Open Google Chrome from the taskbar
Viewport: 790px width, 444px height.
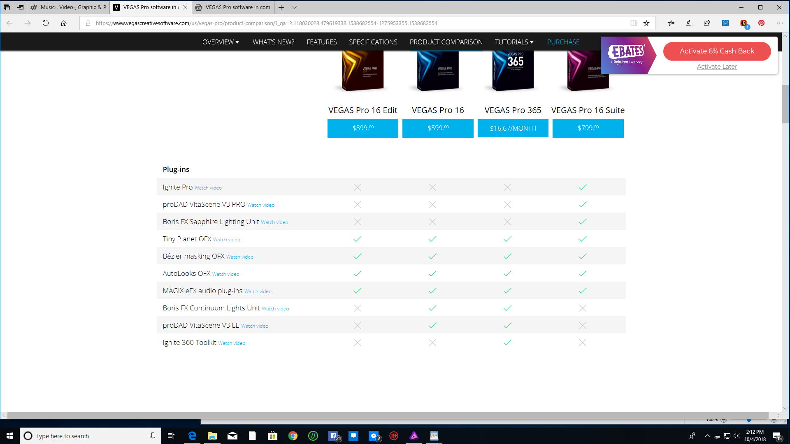click(293, 436)
